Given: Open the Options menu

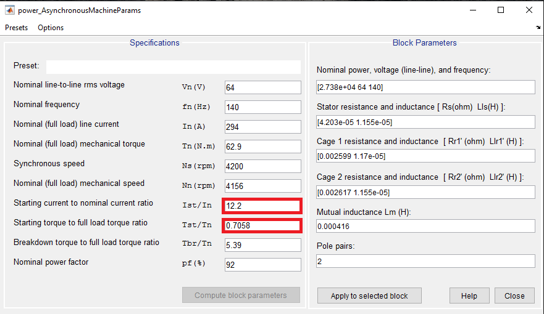Looking at the screenshot, I should click(51, 28).
